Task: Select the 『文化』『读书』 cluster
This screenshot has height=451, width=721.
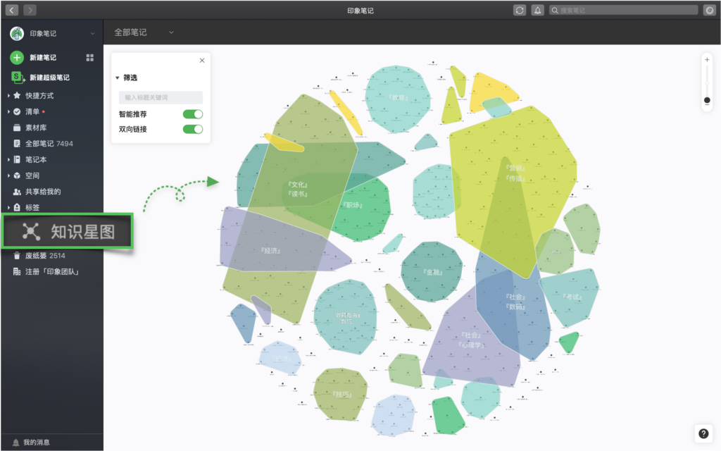Action: tap(298, 189)
